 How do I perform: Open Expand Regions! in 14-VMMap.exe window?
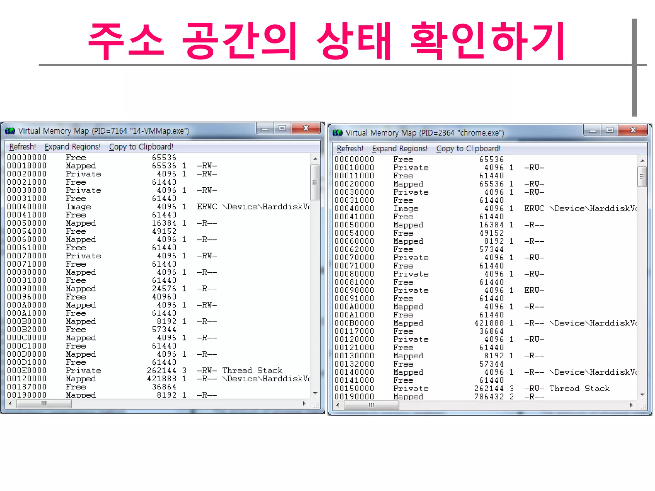(x=72, y=147)
